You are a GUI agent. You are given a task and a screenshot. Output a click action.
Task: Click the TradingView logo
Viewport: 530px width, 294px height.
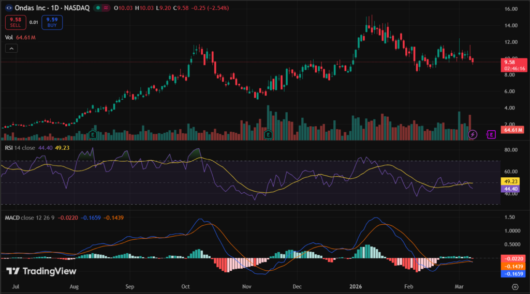[41, 271]
